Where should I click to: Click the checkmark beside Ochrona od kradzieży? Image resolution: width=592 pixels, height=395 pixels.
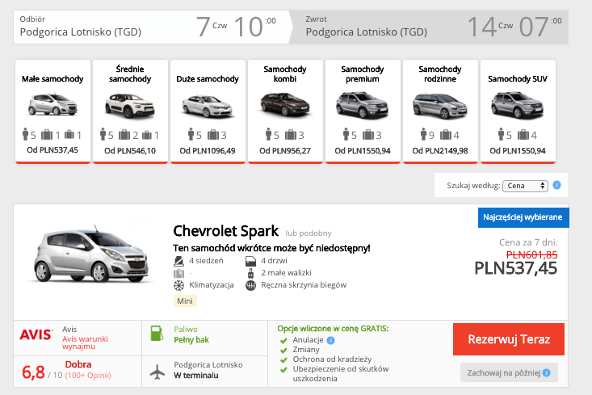click(x=283, y=360)
